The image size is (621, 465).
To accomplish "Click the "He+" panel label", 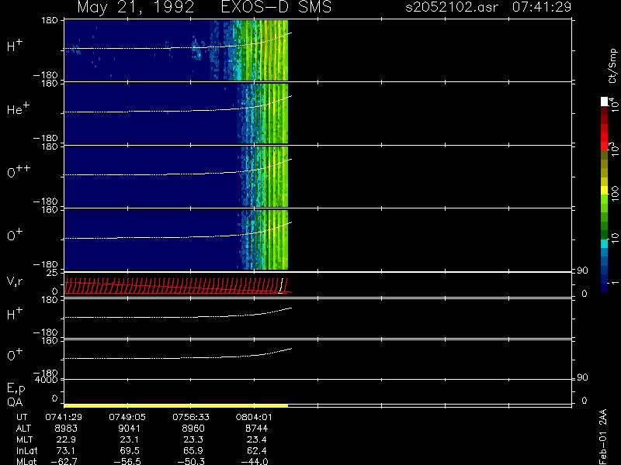I will pos(18,108).
